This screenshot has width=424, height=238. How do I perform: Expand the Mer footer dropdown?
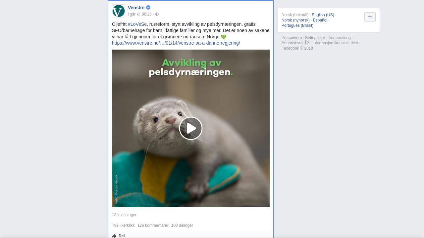click(x=356, y=43)
